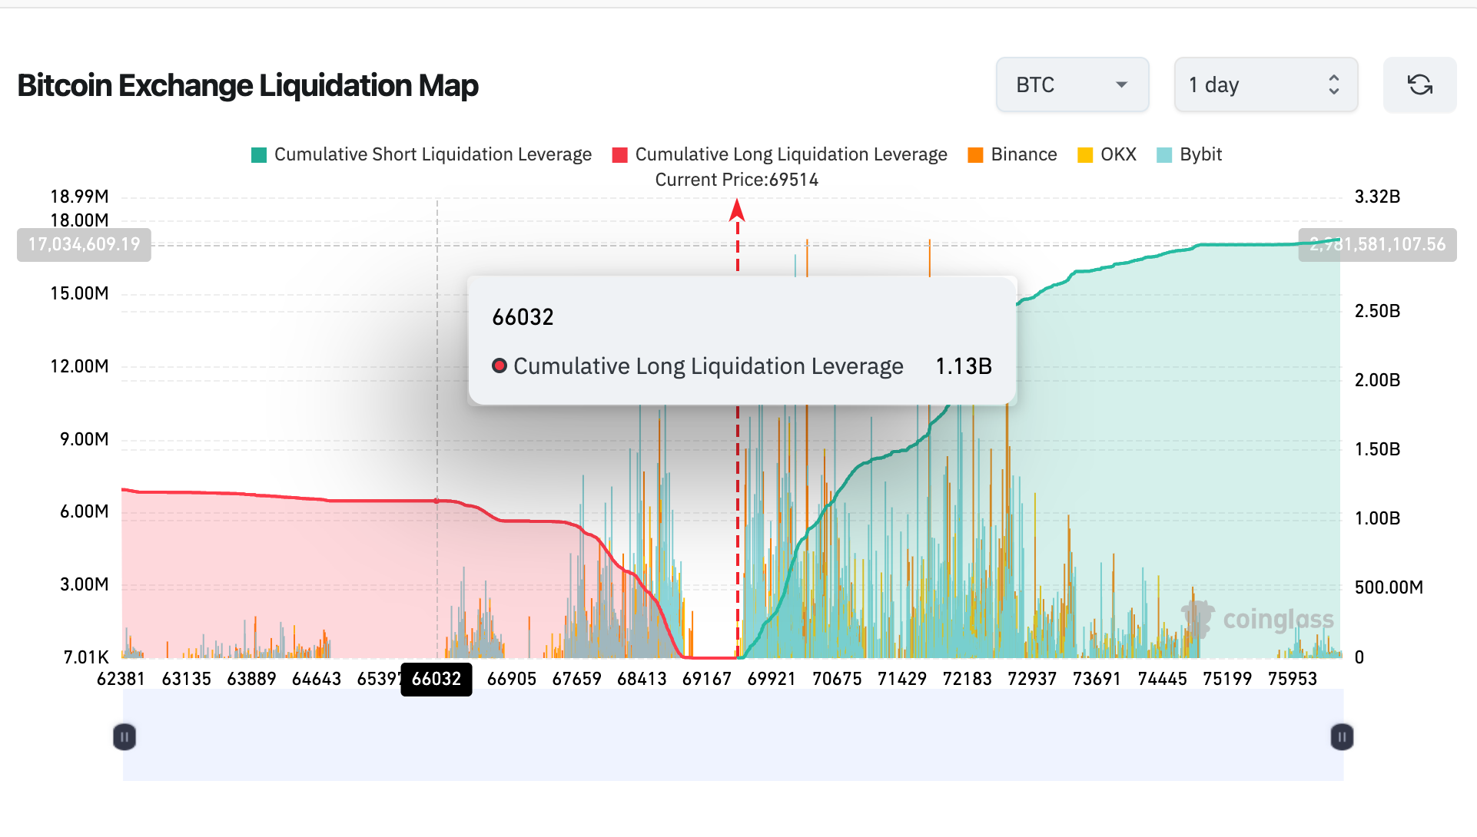
Task: Select the highlighted 66032 axis label
Action: [436, 679]
